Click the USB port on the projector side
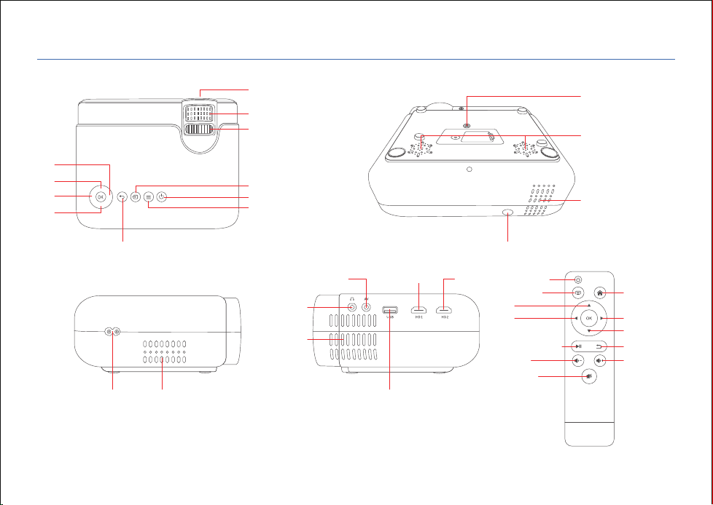Screen dimensions: 713x505 coord(390,311)
